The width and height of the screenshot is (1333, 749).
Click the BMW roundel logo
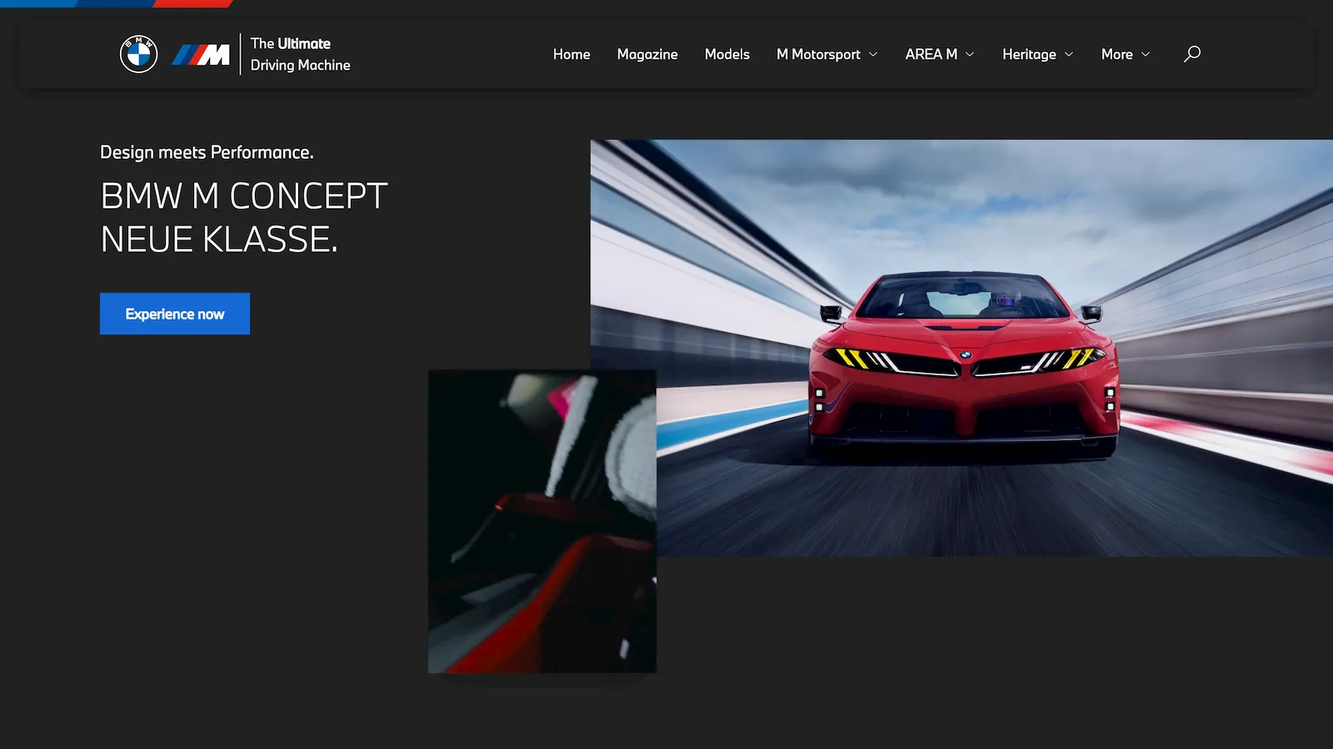tap(138, 54)
